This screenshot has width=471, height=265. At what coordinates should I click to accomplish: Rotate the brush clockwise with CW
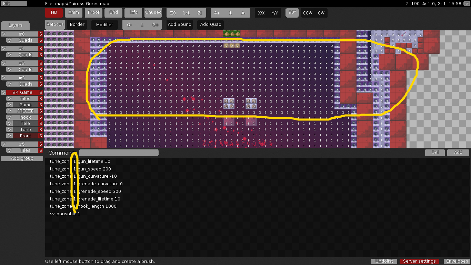pyautogui.click(x=321, y=13)
